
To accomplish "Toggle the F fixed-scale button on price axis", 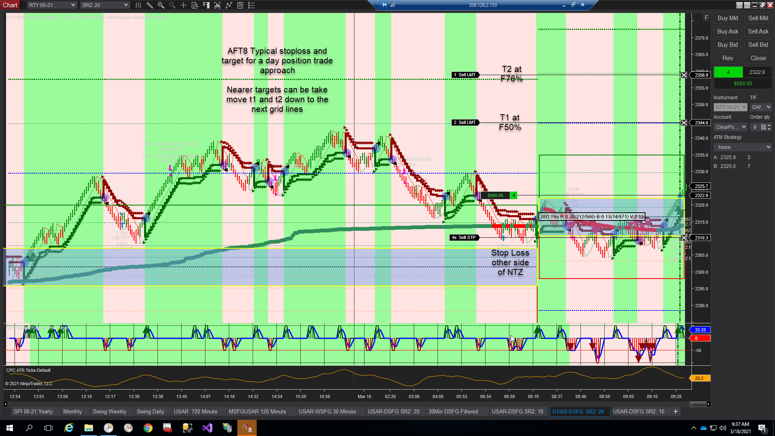I will [706, 18].
